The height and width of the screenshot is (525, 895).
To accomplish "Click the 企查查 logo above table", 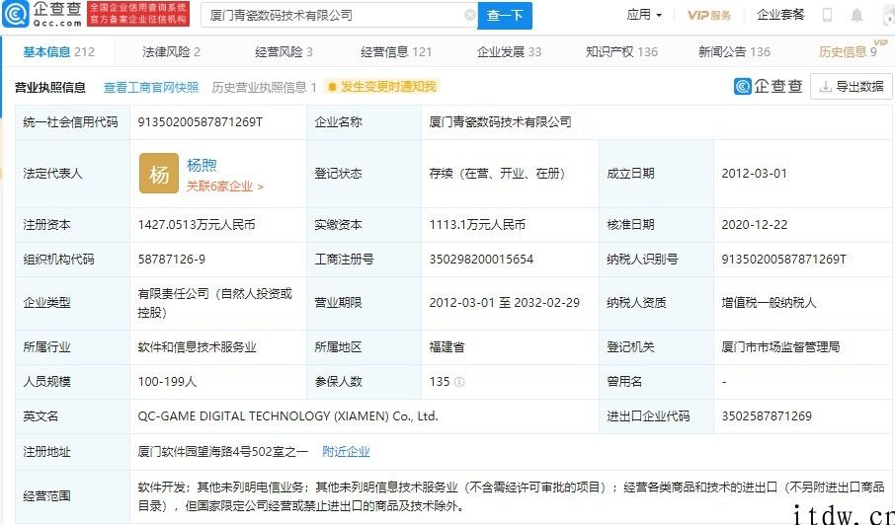I will 769,87.
